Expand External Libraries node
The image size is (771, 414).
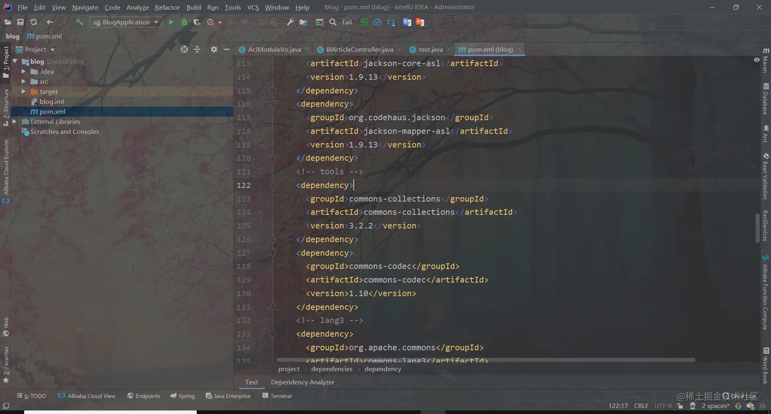[14, 122]
